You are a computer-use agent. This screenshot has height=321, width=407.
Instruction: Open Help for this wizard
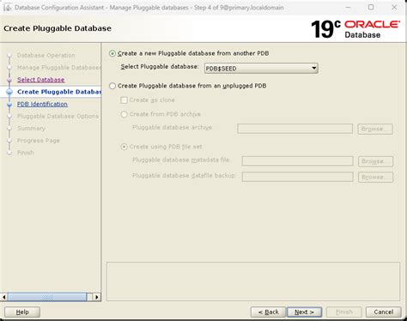tap(22, 312)
